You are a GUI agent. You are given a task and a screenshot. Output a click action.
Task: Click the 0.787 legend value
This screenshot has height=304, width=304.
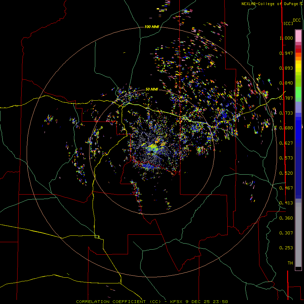click(x=286, y=98)
